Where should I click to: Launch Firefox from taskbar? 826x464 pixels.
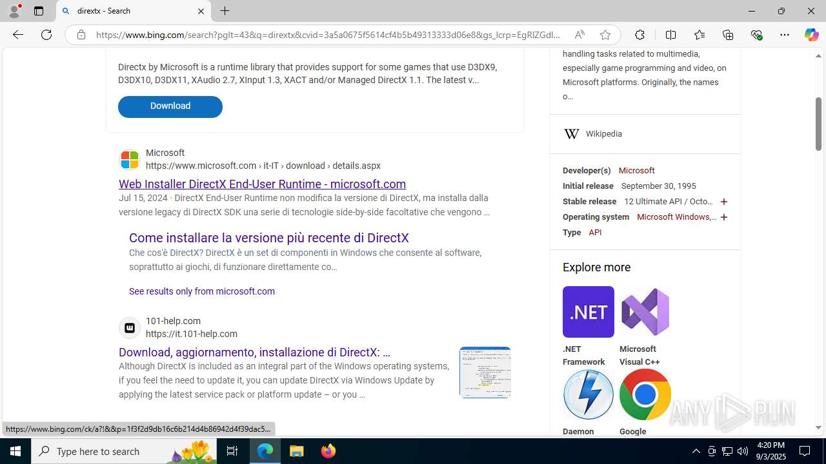[x=328, y=451]
